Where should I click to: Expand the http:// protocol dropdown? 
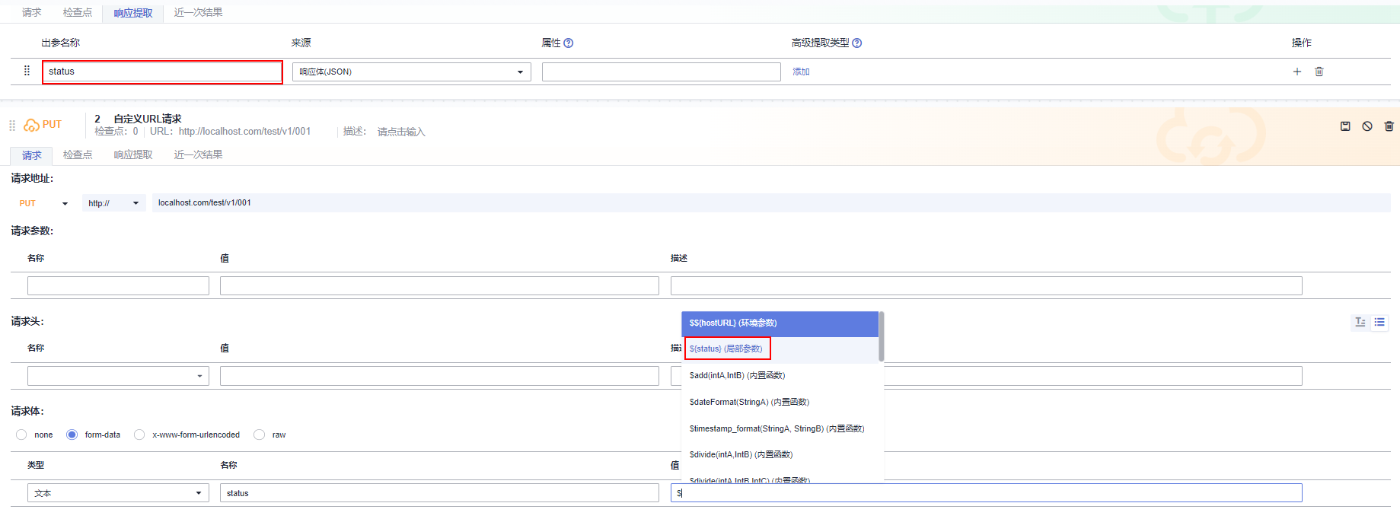(113, 203)
